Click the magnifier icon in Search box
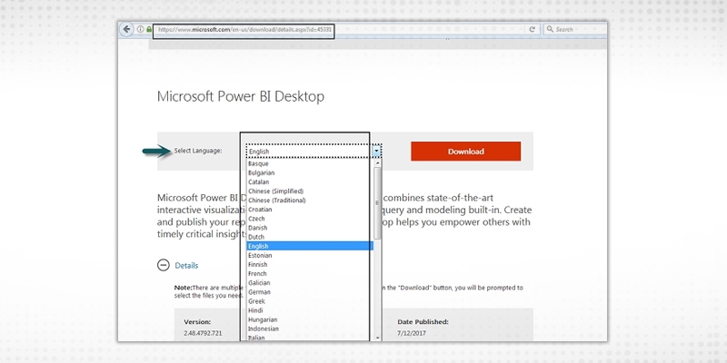 coord(550,29)
